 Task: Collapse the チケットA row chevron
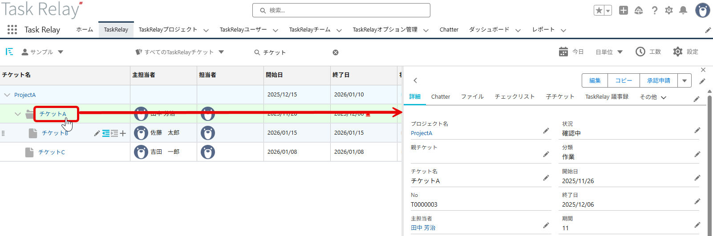pyautogui.click(x=18, y=114)
